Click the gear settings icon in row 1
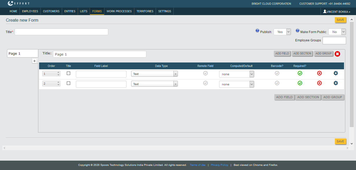The width and height of the screenshot is (356, 170). 336,73
